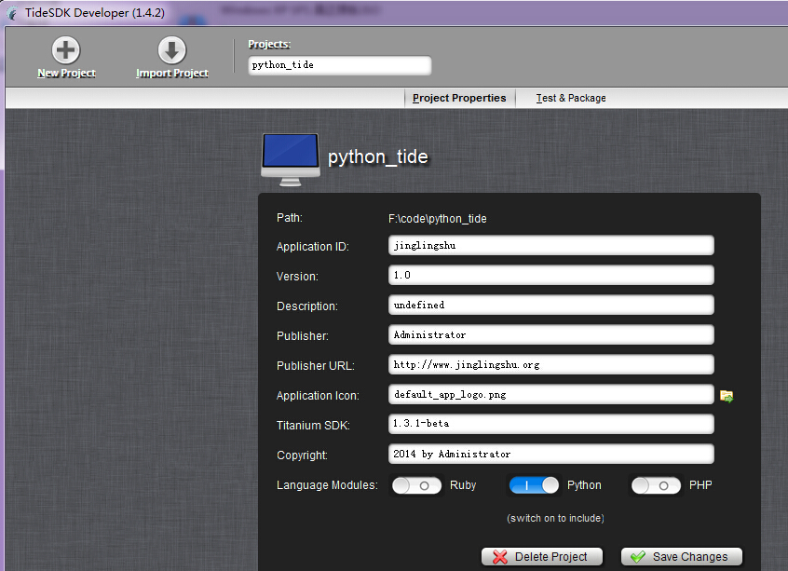Viewport: 788px width, 571px height.
Task: Select the Description input field
Action: coord(551,306)
